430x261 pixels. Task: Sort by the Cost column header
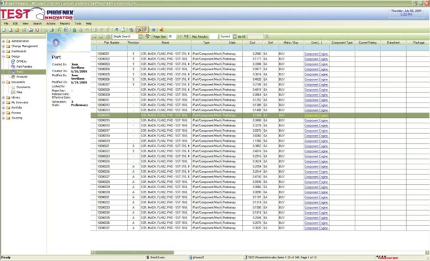(x=253, y=42)
